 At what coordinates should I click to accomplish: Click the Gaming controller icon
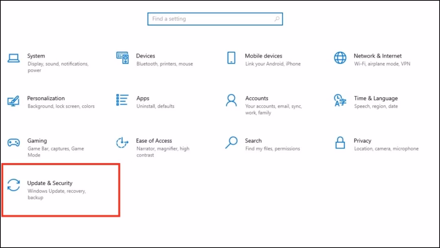pos(13,143)
